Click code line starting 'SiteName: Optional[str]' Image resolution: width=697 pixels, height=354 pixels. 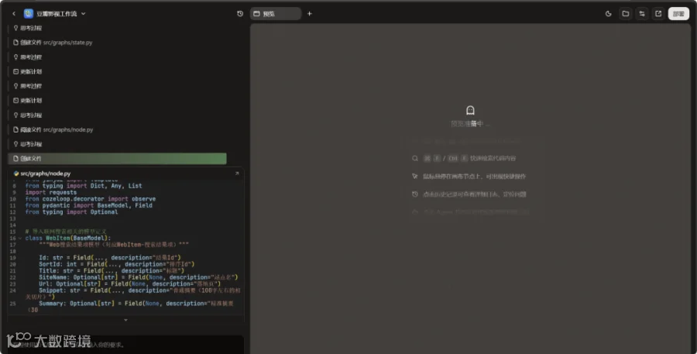[139, 277]
